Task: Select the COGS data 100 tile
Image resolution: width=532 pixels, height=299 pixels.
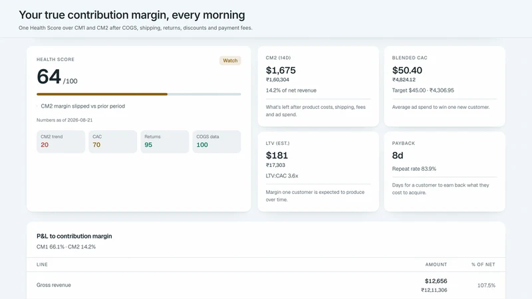Action: (x=217, y=142)
